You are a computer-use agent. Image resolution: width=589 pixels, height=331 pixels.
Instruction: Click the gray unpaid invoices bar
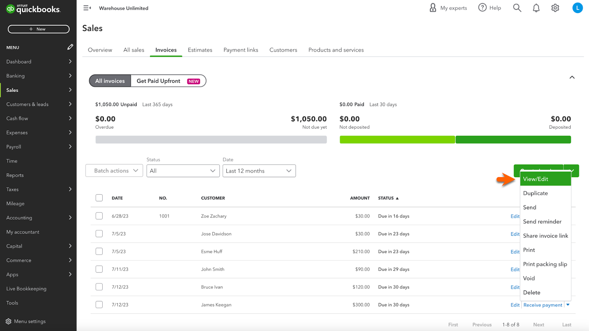click(211, 140)
